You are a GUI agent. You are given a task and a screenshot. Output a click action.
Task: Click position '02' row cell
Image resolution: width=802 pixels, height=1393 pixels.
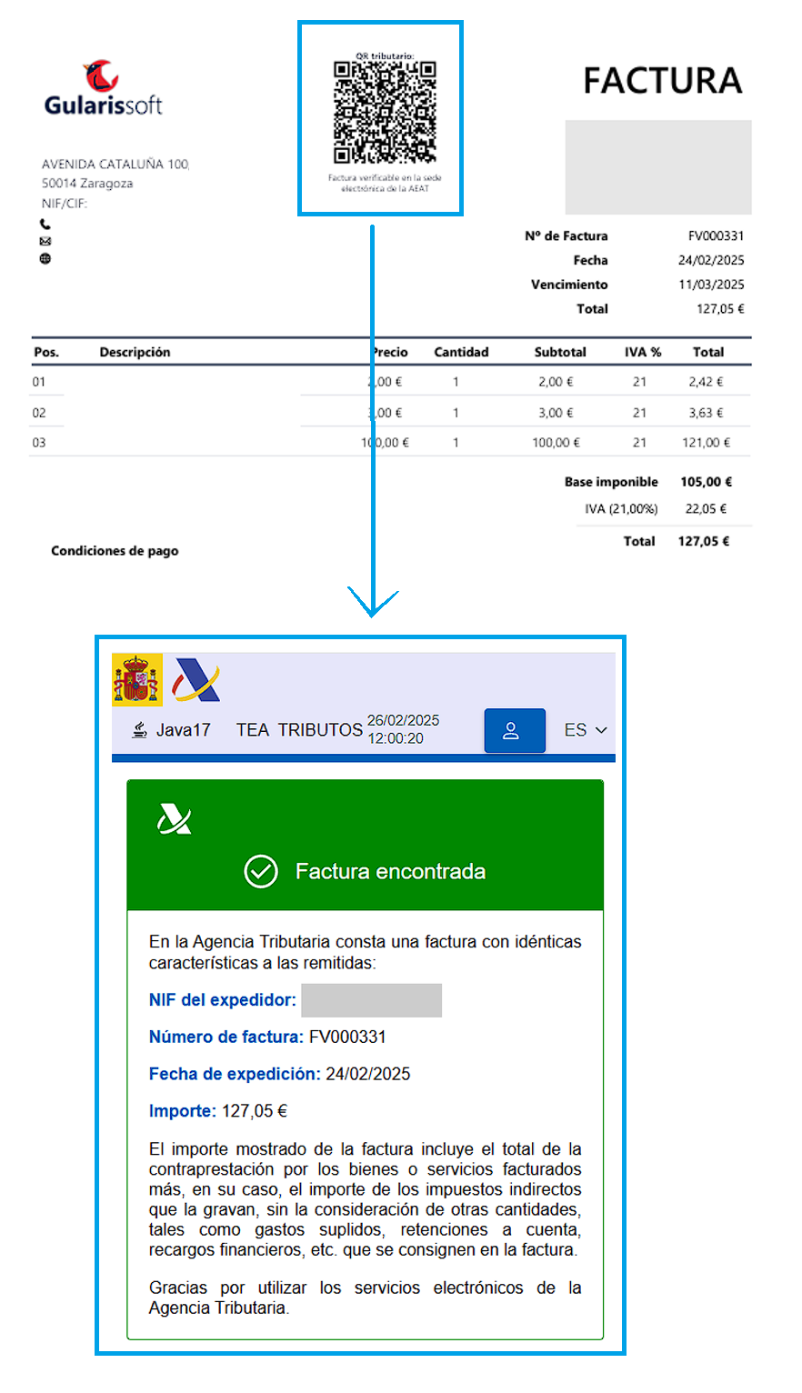39,413
